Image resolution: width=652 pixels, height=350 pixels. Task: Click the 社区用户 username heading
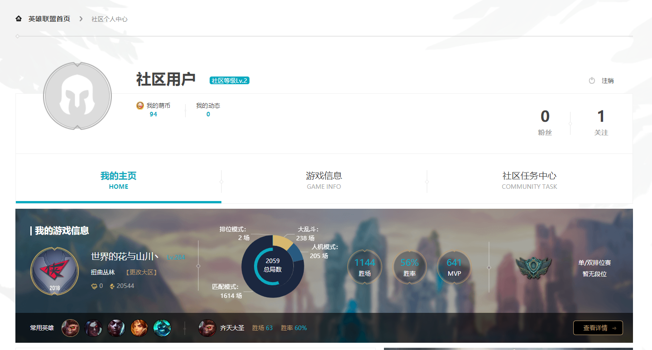click(166, 79)
